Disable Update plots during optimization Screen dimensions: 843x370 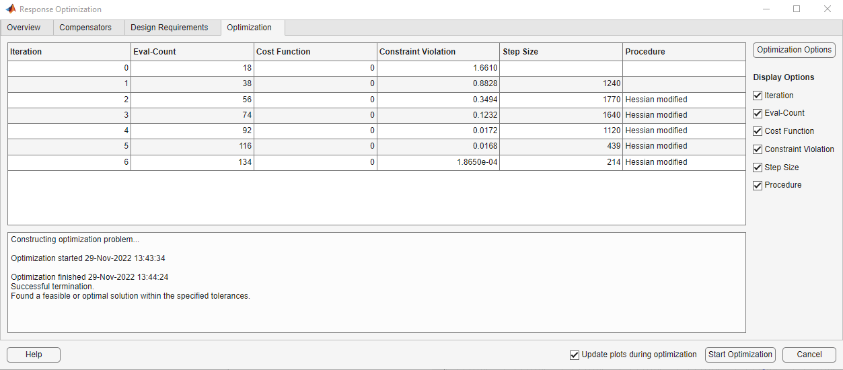(x=574, y=355)
